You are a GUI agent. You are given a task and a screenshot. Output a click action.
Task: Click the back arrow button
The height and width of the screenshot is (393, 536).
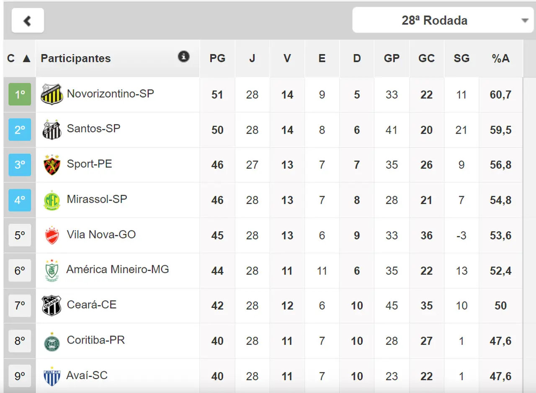(28, 21)
